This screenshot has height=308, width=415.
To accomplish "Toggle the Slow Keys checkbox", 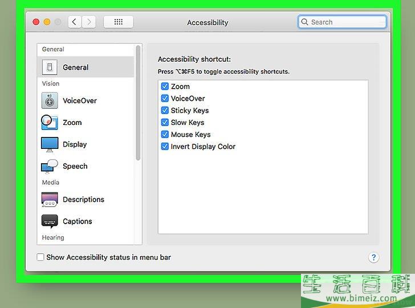I will (x=165, y=123).
